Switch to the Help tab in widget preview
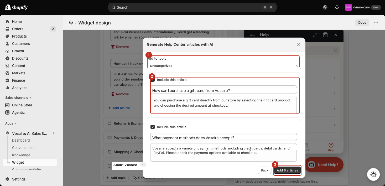This screenshot has width=385, height=186. (331, 147)
